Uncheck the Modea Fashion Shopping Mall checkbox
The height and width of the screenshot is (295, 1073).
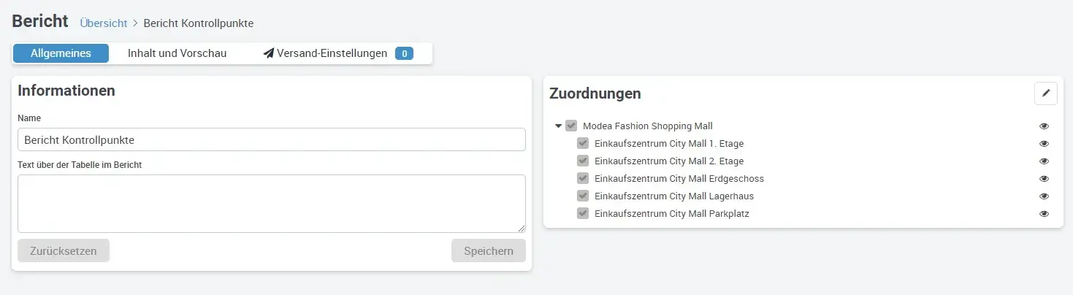[571, 126]
